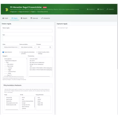Open the Ustawienia tab below header

coord(46,18)
